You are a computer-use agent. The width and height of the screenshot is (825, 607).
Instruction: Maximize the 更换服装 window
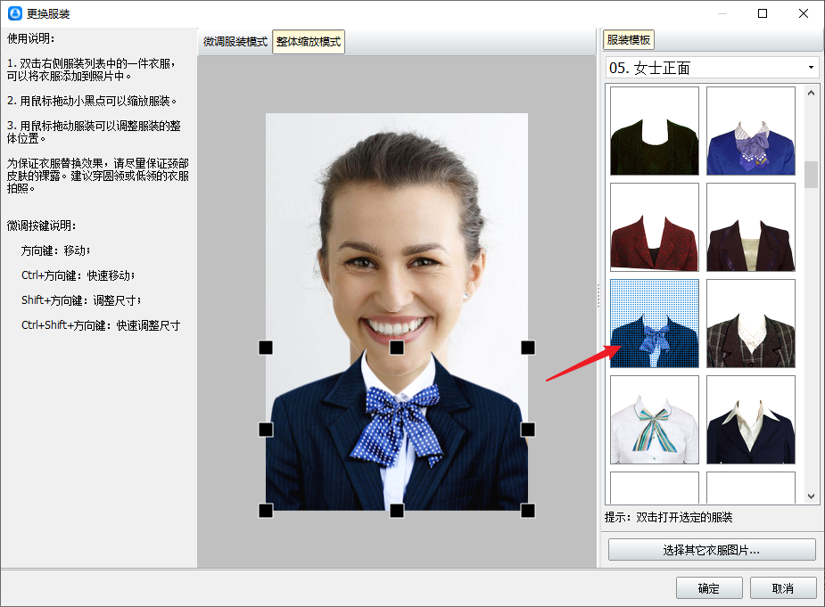coord(763,13)
